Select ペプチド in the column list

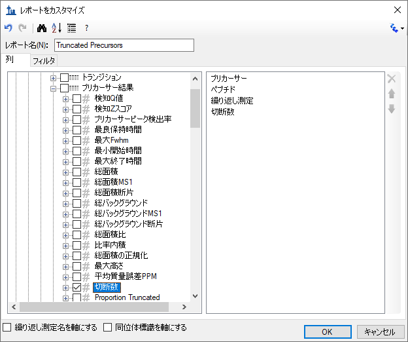click(x=223, y=89)
